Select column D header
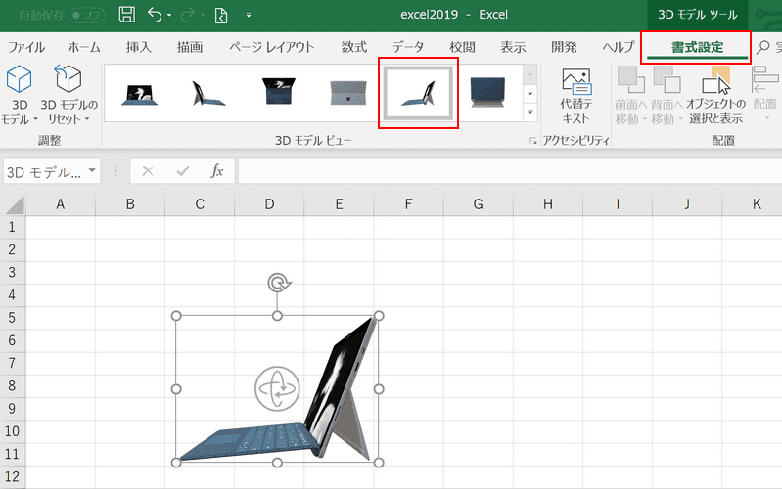Image resolution: width=782 pixels, height=489 pixels. (269, 204)
